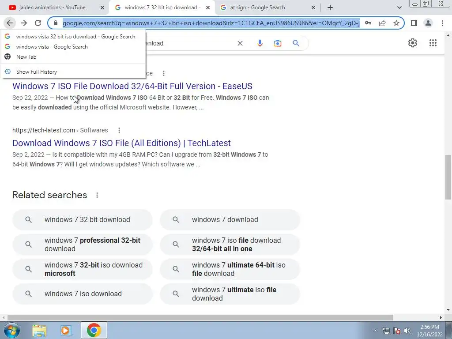The width and height of the screenshot is (452, 339).
Task: Bookmark this page with the star
Action: pos(396,23)
